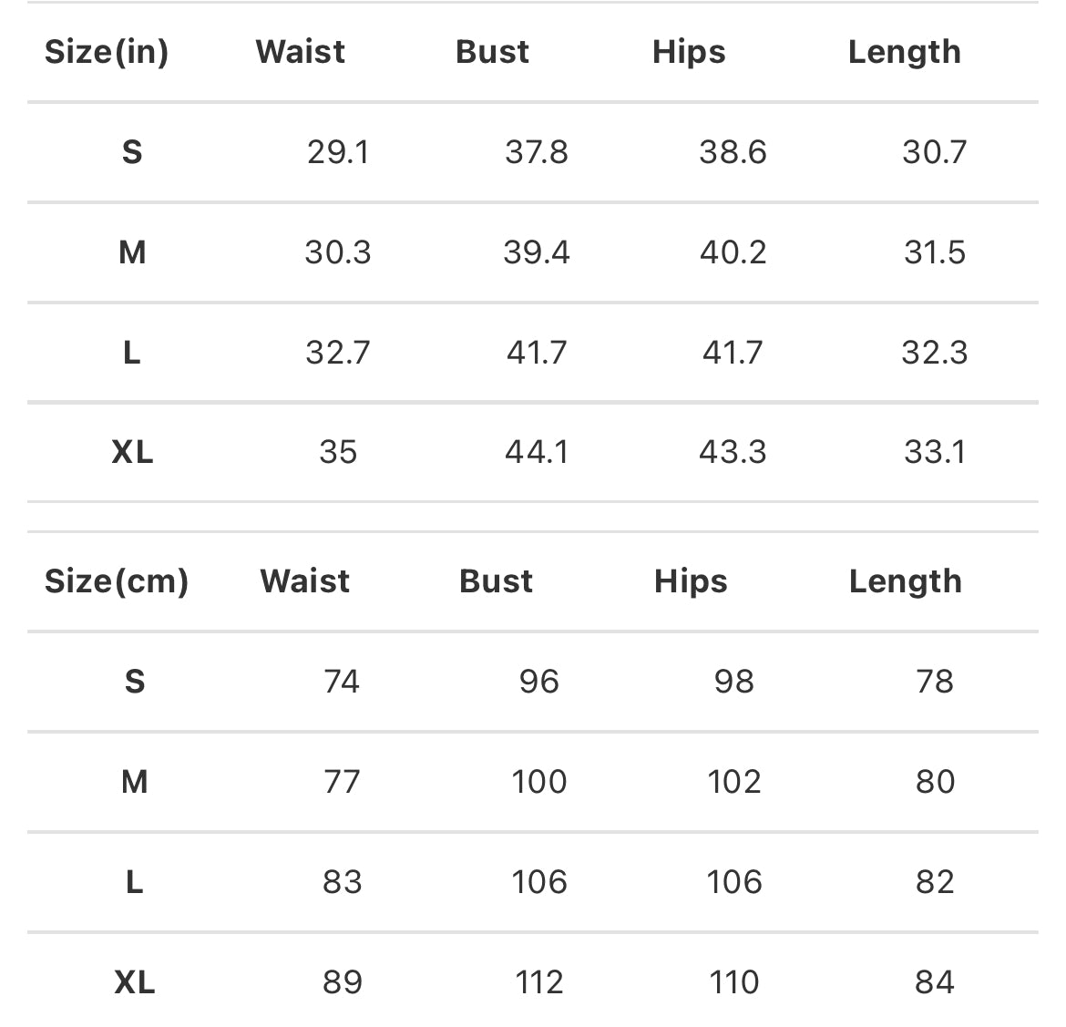The image size is (1066, 1027).
Task: Select waist value 74
Action: [x=342, y=682]
